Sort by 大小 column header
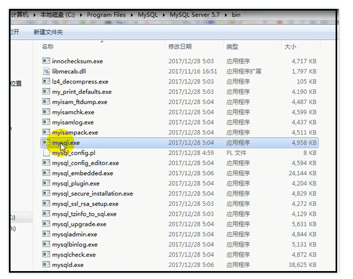This screenshot has height=279, width=353. point(290,46)
